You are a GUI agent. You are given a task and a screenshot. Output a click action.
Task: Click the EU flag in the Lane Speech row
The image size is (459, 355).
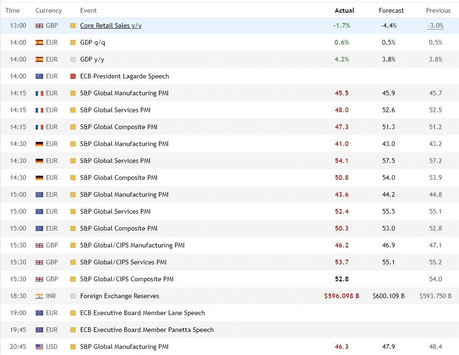coord(39,313)
